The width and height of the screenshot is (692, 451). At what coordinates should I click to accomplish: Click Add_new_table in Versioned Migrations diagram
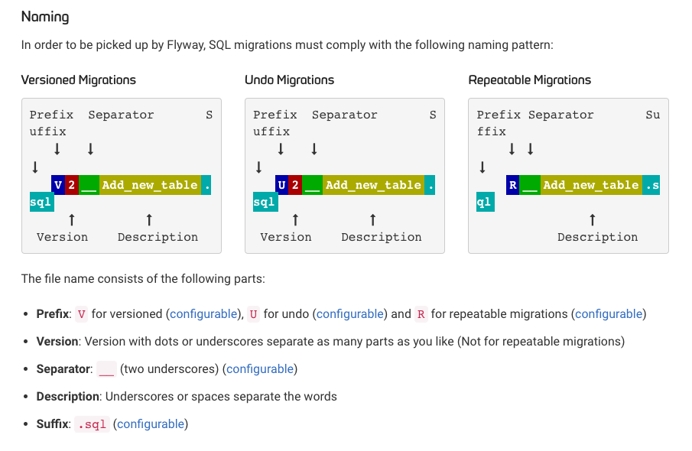tap(150, 185)
